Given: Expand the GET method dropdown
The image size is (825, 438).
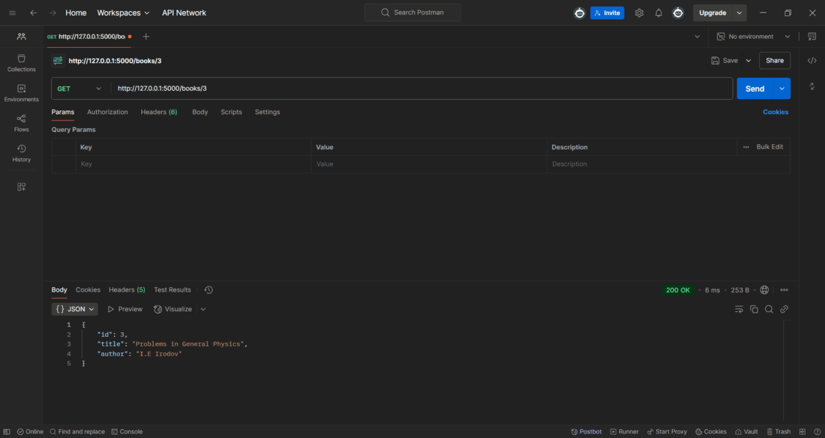Looking at the screenshot, I should tap(80, 88).
